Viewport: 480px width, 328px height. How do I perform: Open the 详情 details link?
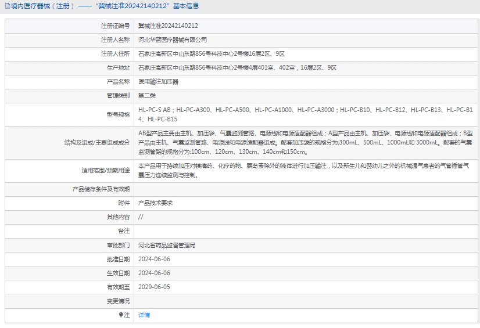coord(144,315)
